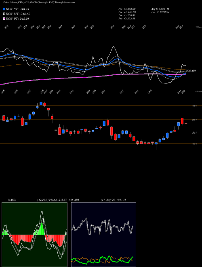Click the Pre V volume reading
This screenshot has width=202, height=267.
(160, 12)
